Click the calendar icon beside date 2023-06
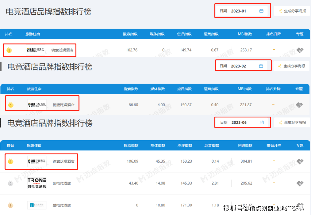The width and height of the screenshot is (311, 215). tap(262, 123)
